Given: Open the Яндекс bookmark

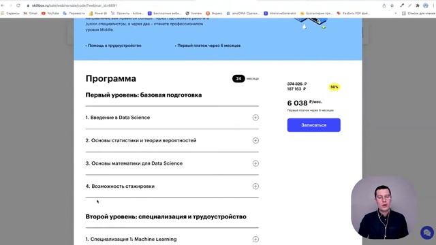Looking at the screenshot, I should pyautogui.click(x=214, y=14).
